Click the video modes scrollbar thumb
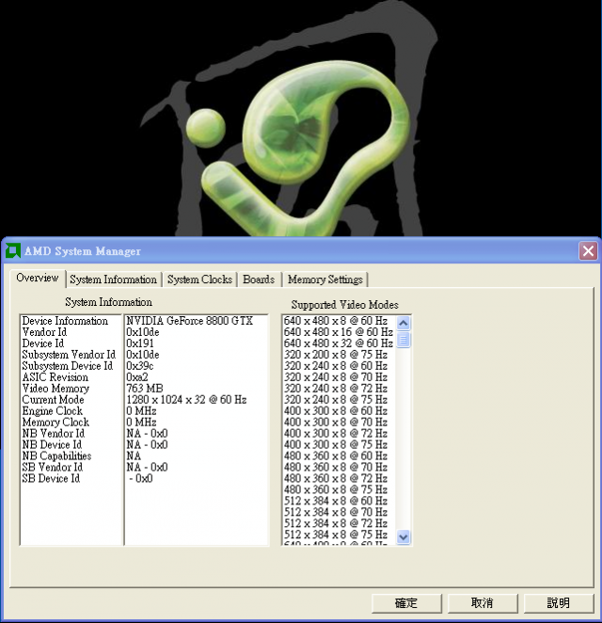Viewport: 602px width, 623px height. [404, 340]
